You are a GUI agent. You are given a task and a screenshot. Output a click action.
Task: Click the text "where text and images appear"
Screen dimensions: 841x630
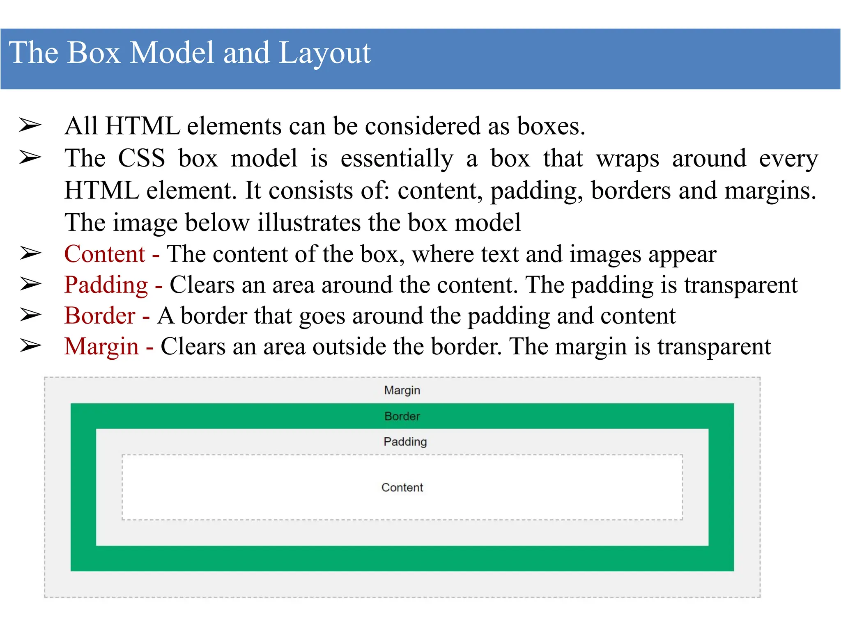click(x=565, y=254)
